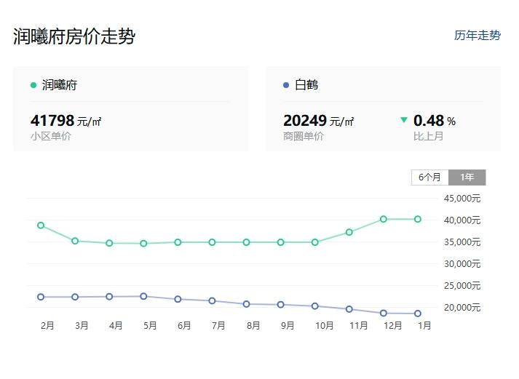Select green data point for 11月

[x=349, y=232]
